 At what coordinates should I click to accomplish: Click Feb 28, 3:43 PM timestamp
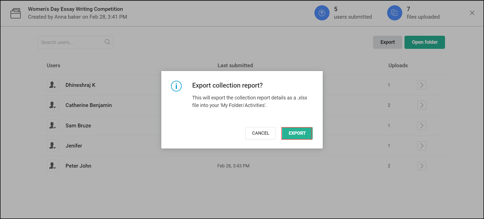[233, 166]
